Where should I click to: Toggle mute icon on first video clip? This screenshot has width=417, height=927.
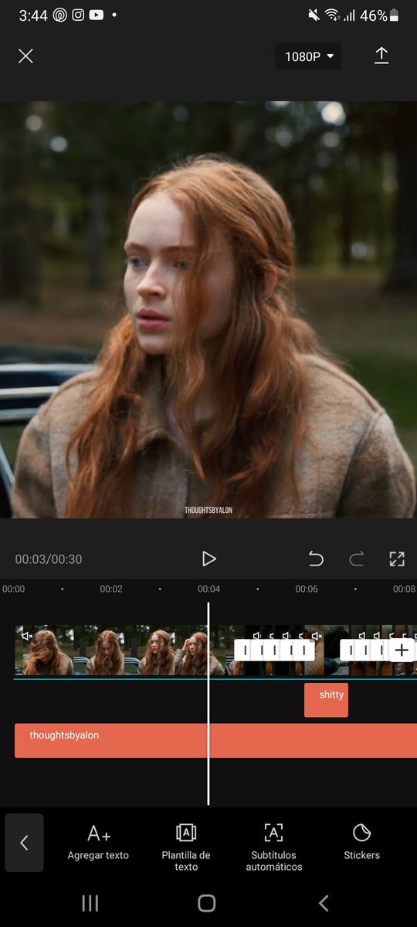(27, 636)
